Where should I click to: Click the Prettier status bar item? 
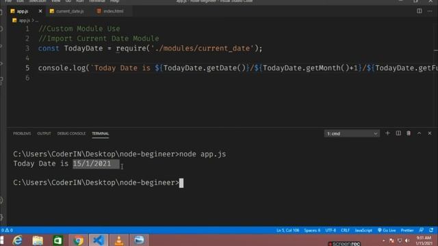tap(407, 230)
